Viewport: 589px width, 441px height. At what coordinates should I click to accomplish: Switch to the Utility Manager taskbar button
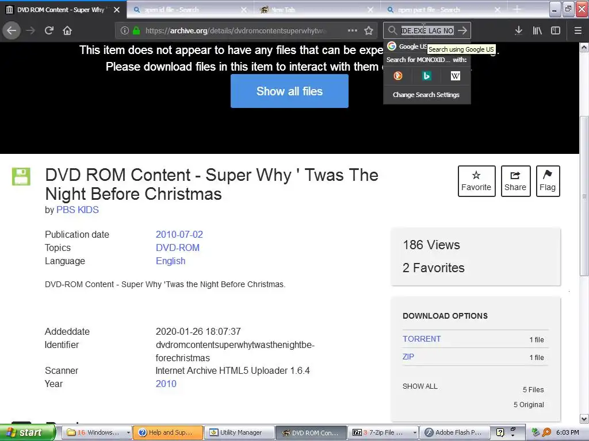coord(239,432)
